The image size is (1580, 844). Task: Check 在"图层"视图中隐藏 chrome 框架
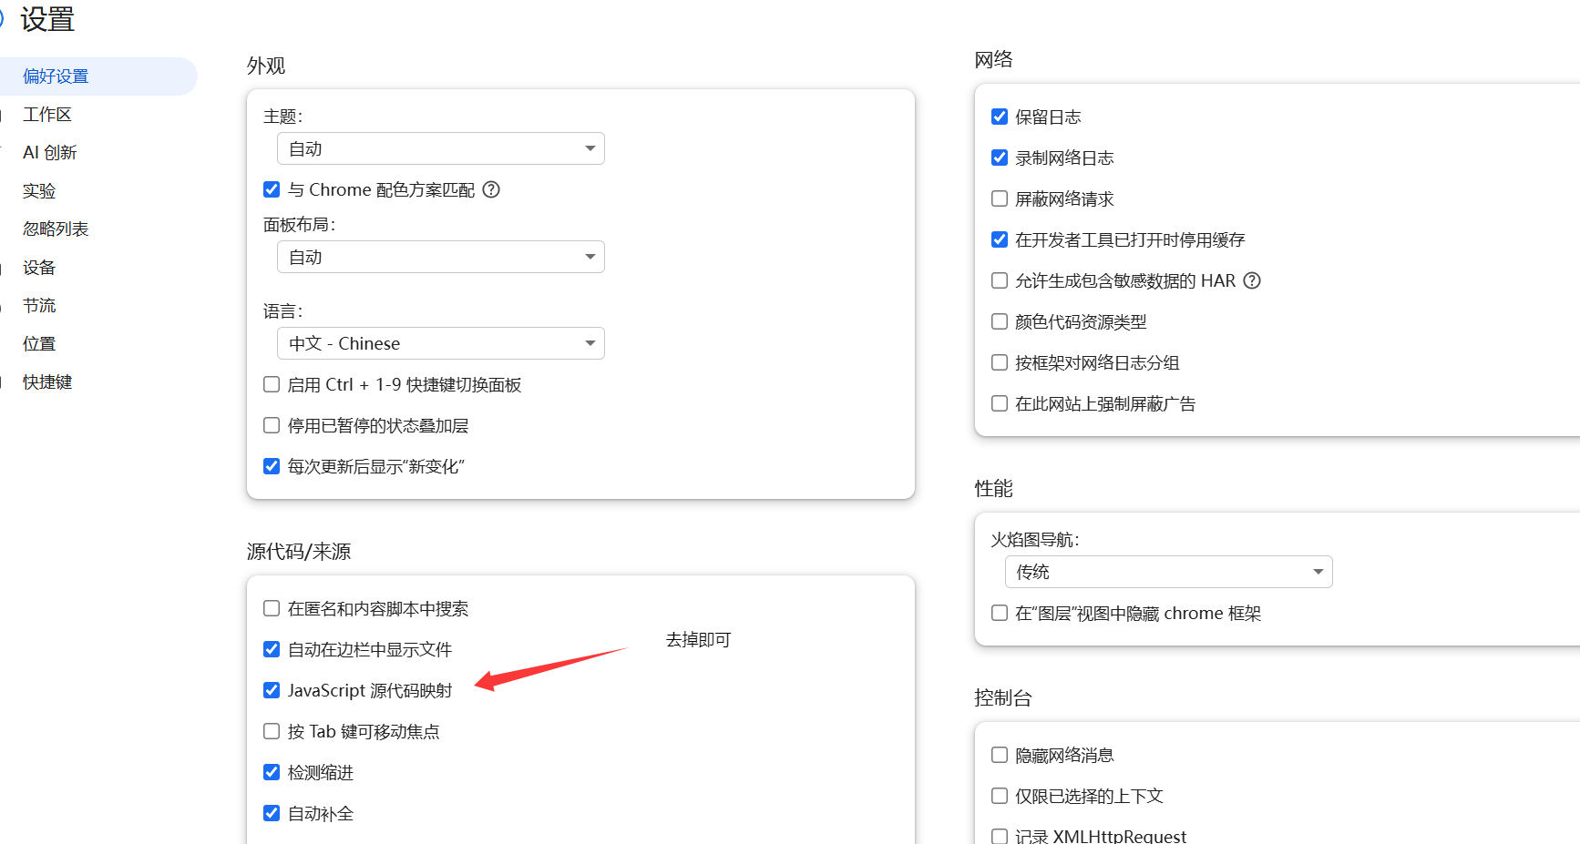pyautogui.click(x=1000, y=613)
